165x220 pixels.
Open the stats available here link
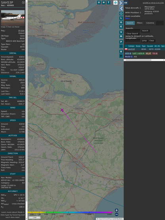click(127, 18)
